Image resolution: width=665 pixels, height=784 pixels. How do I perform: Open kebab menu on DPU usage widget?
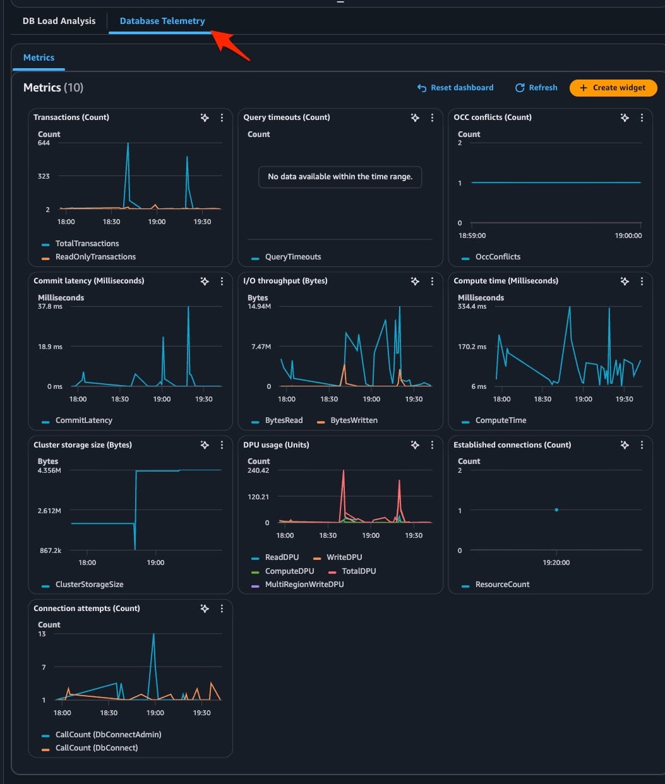point(432,445)
